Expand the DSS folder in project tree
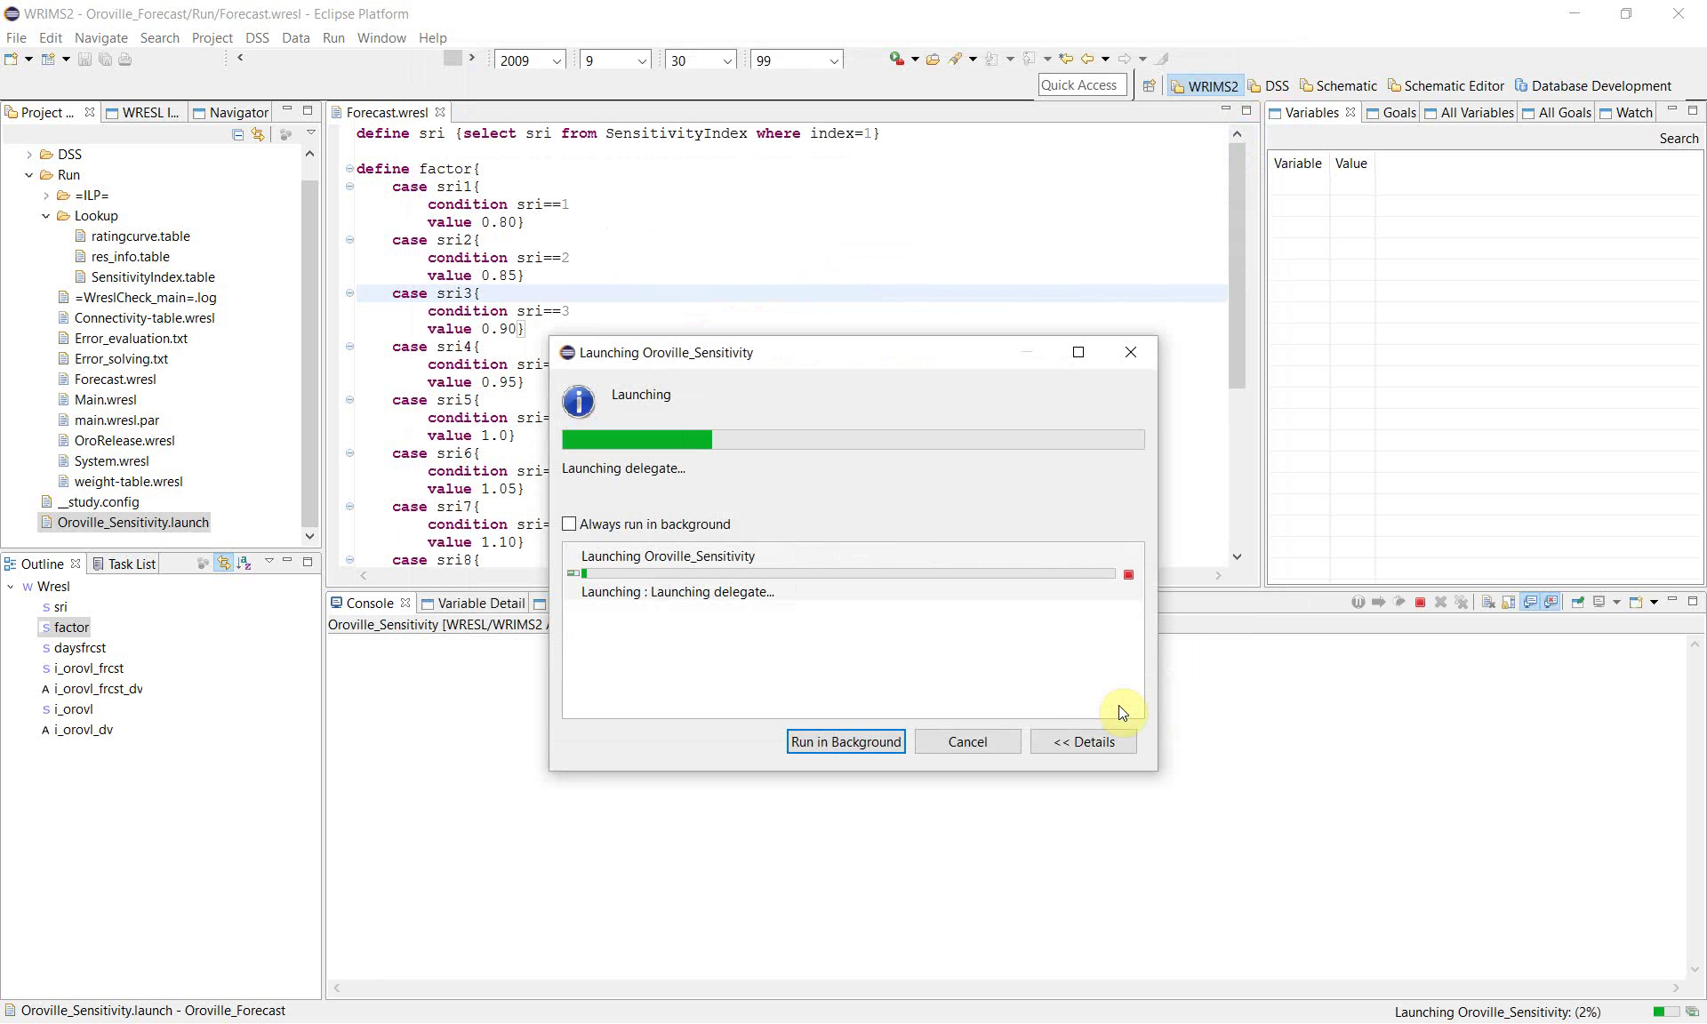 click(x=29, y=155)
